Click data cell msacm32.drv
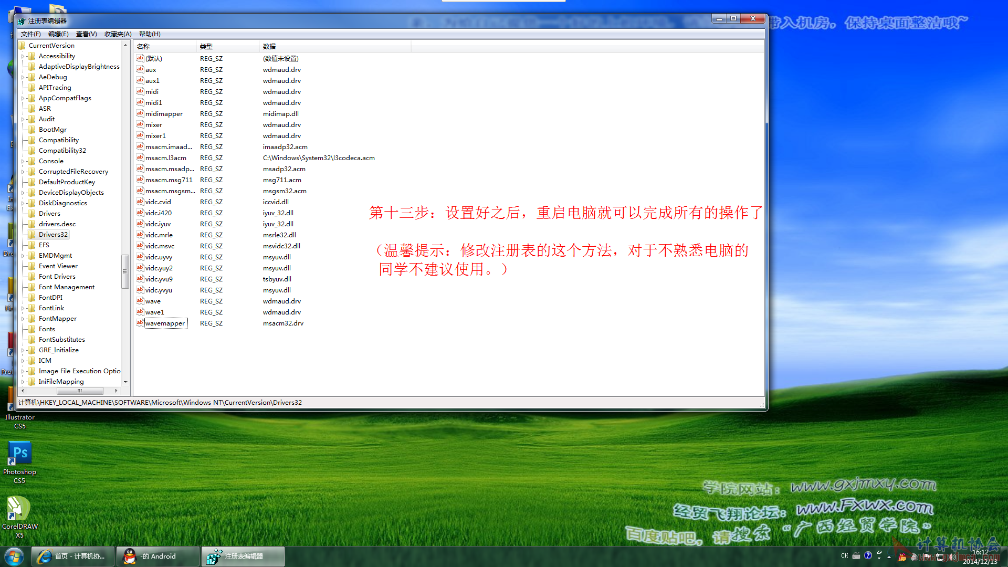 pyautogui.click(x=283, y=323)
